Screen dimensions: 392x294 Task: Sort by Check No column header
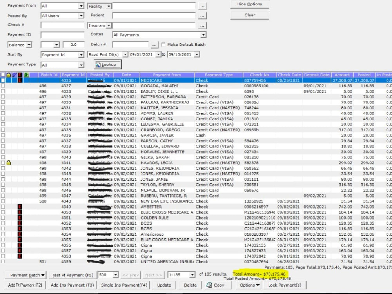[x=260, y=75]
